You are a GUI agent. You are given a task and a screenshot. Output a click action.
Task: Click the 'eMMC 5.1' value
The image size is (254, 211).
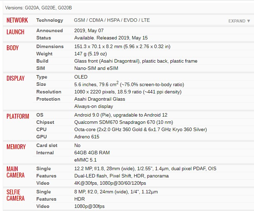[85, 160]
